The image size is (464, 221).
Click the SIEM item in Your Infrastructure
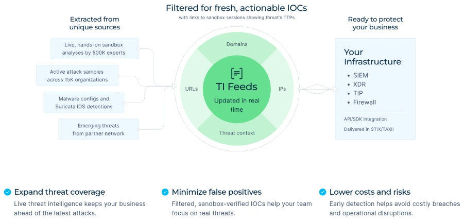click(x=360, y=75)
